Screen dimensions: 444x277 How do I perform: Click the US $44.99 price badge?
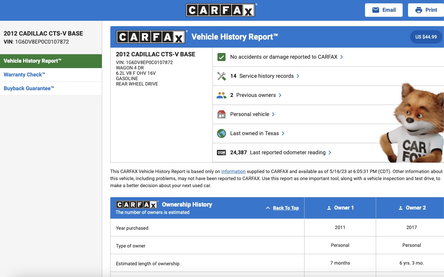pyautogui.click(x=426, y=37)
